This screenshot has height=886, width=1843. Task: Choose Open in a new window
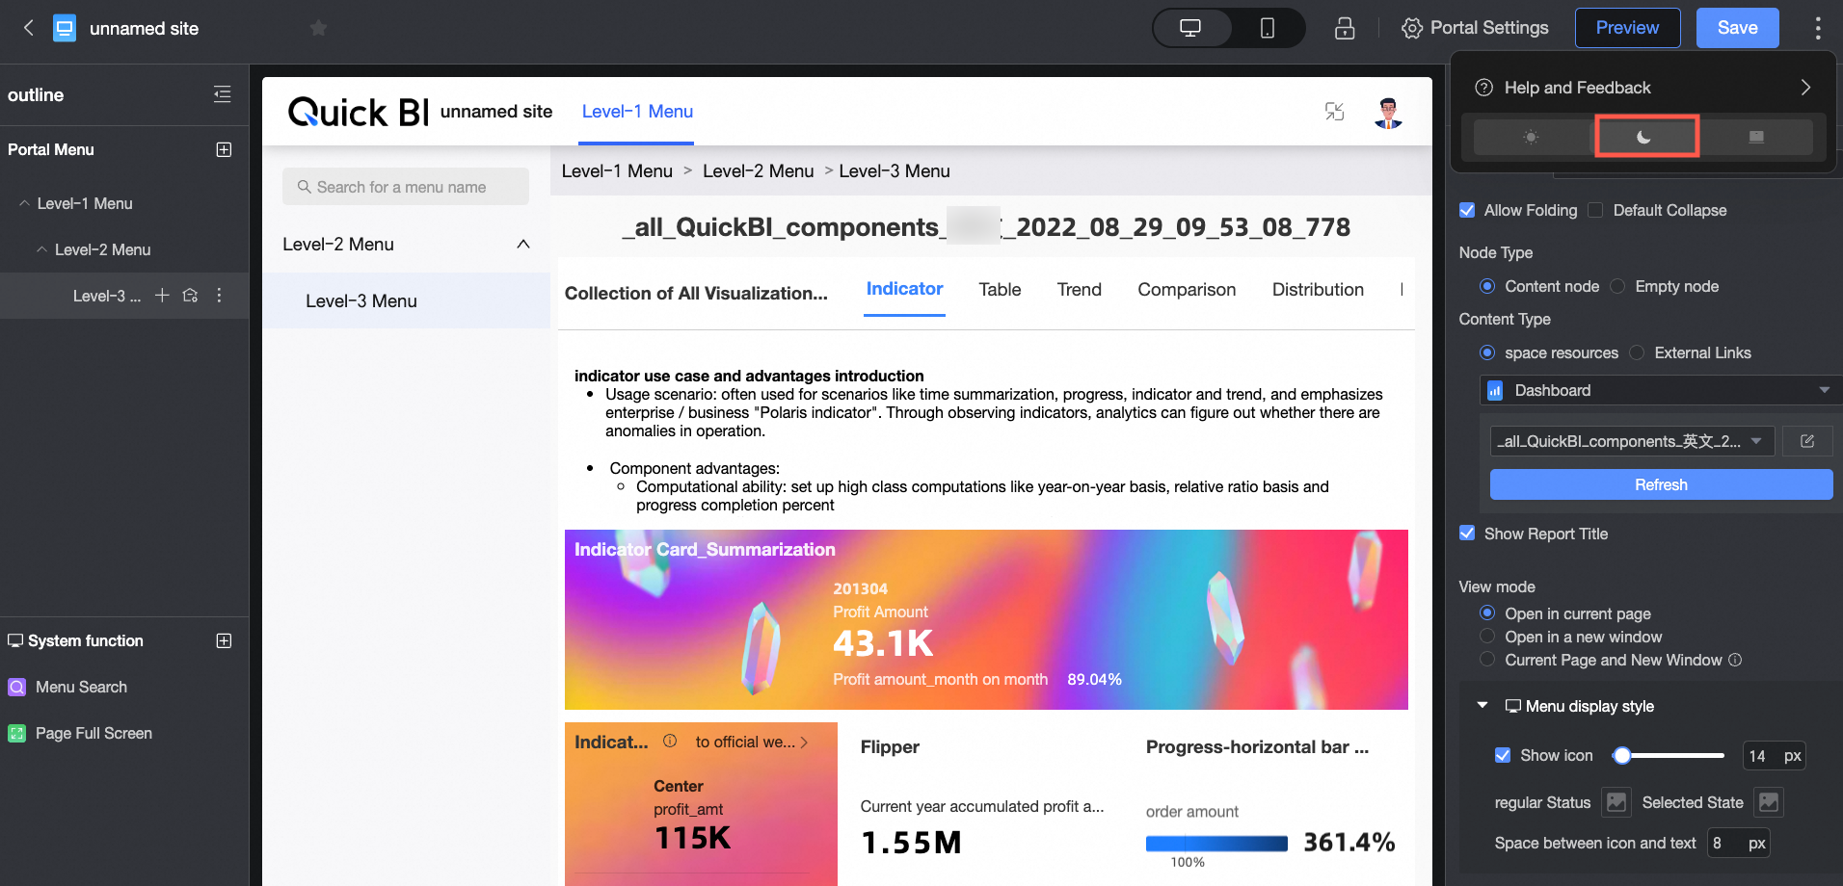point(1487,637)
